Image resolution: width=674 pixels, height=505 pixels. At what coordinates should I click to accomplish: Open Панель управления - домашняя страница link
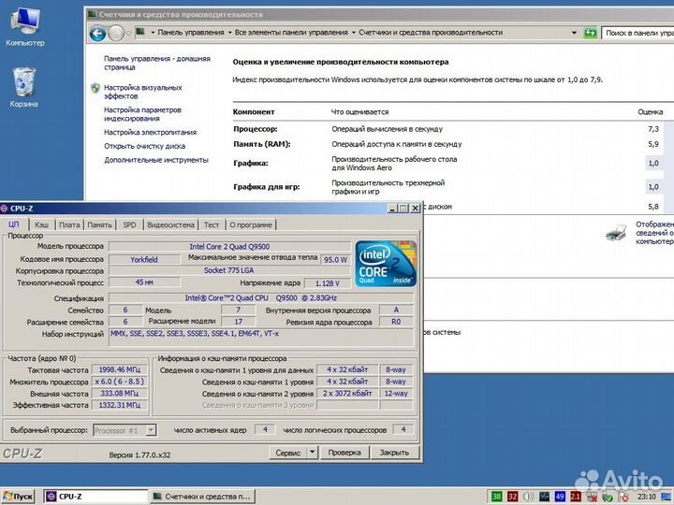157,63
